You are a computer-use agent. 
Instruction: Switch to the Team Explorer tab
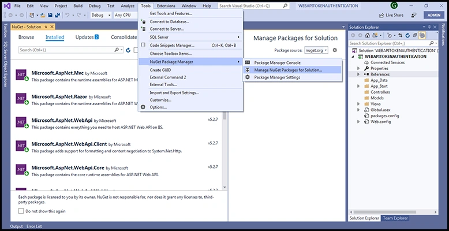coord(395,218)
